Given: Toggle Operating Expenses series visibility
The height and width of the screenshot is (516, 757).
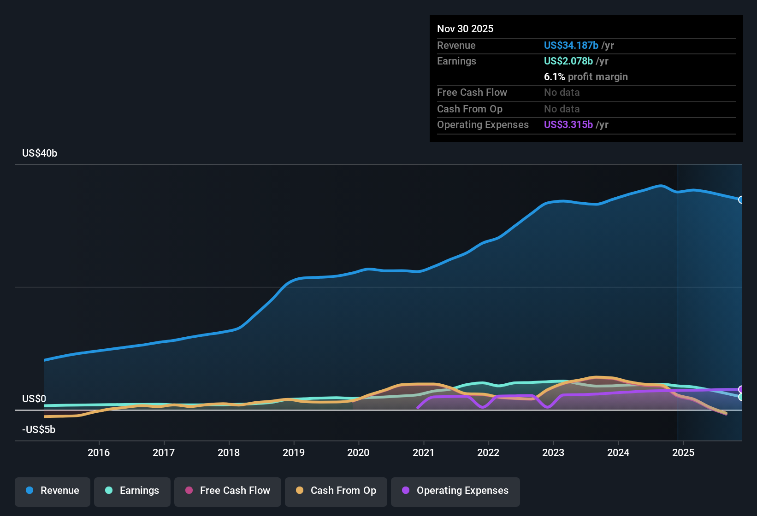Looking at the screenshot, I should [455, 491].
